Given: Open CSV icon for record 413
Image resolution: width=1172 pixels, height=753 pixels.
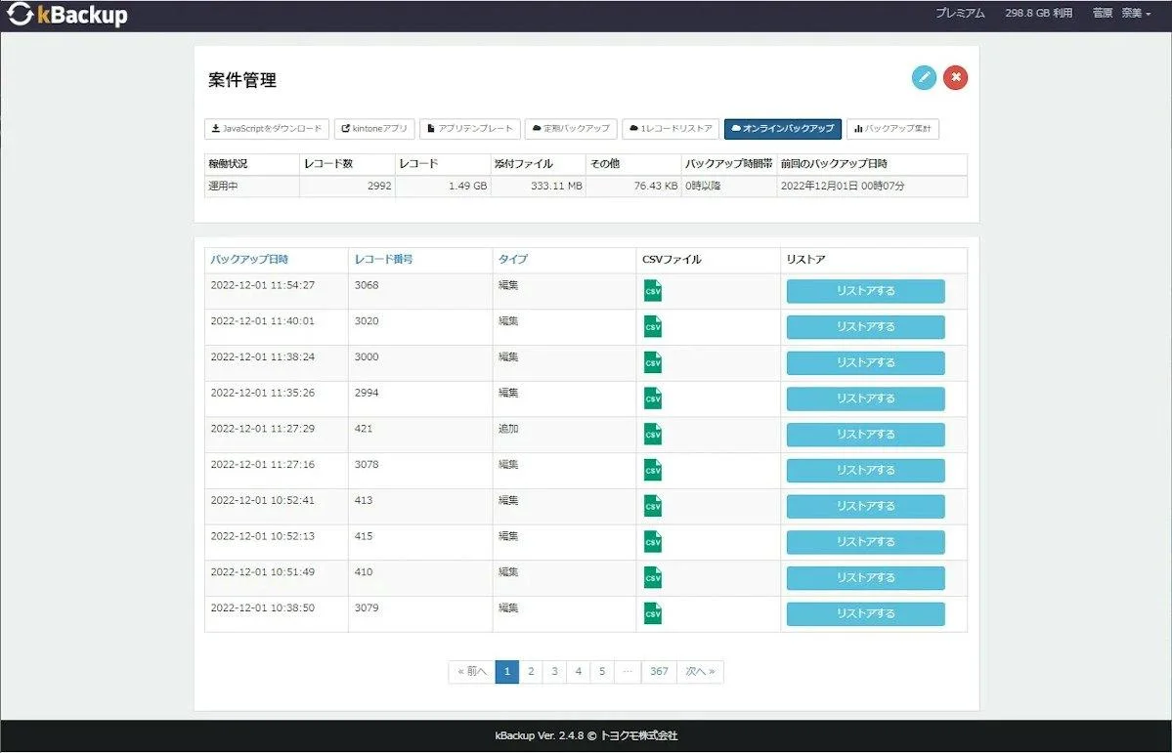Looking at the screenshot, I should click(653, 506).
